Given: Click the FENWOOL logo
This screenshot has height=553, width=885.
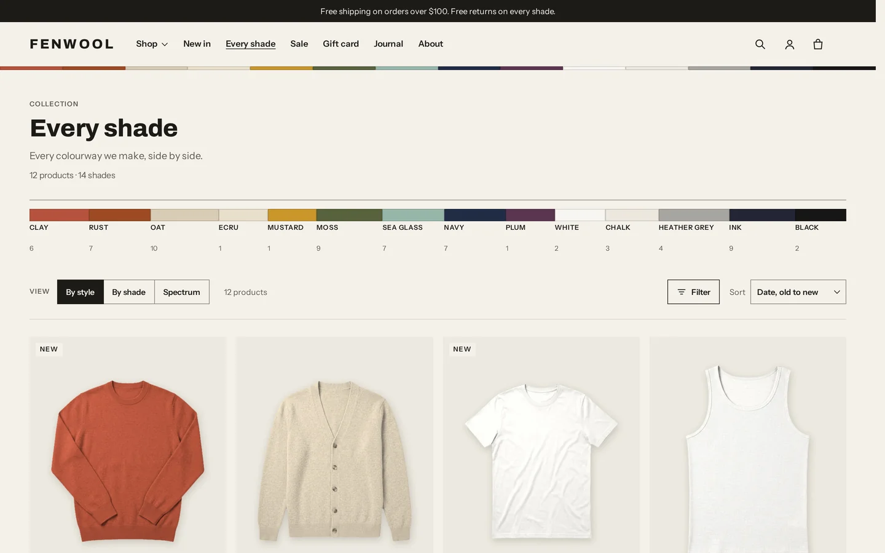Looking at the screenshot, I should [72, 44].
